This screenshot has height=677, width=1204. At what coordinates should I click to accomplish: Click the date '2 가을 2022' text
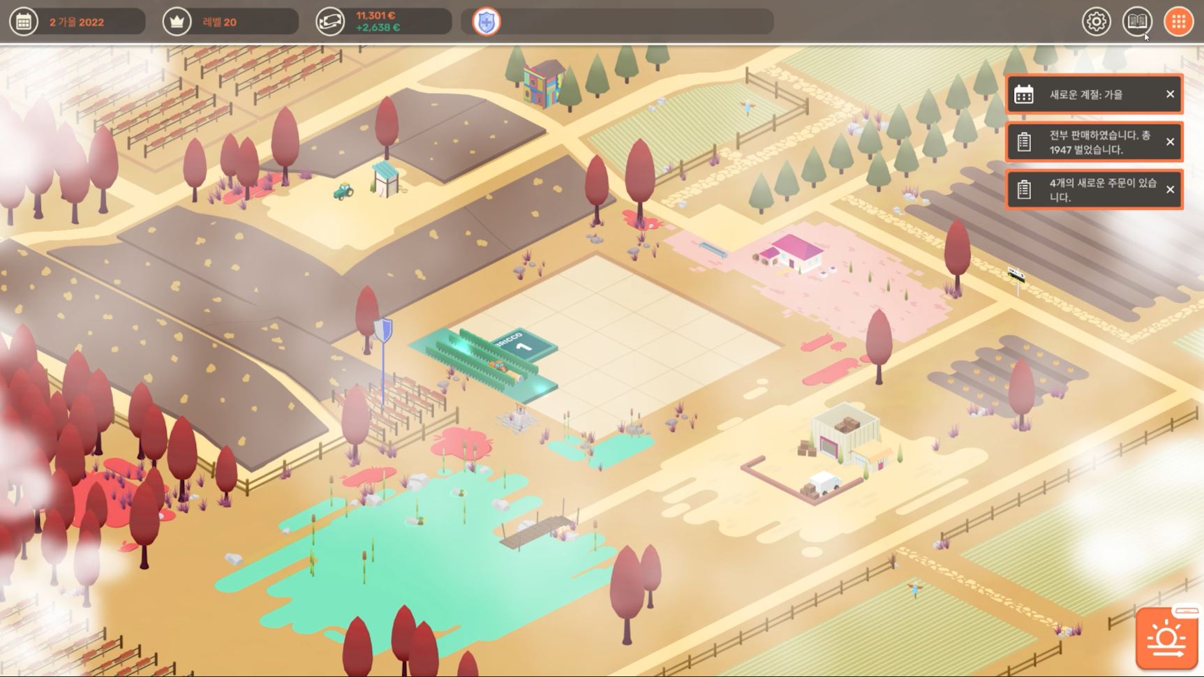pyautogui.click(x=77, y=22)
